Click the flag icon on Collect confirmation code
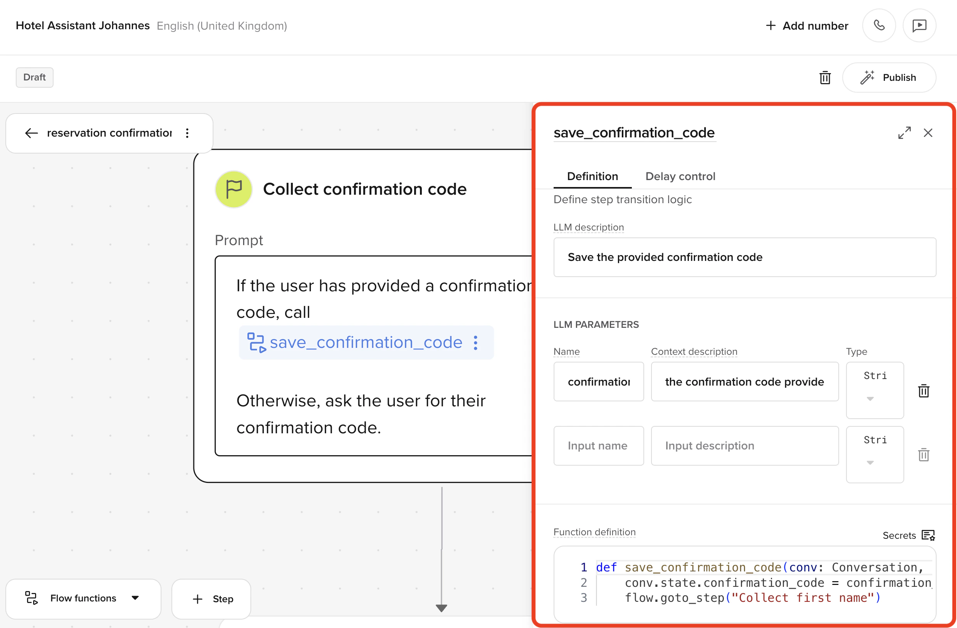This screenshot has width=957, height=628. pos(233,189)
